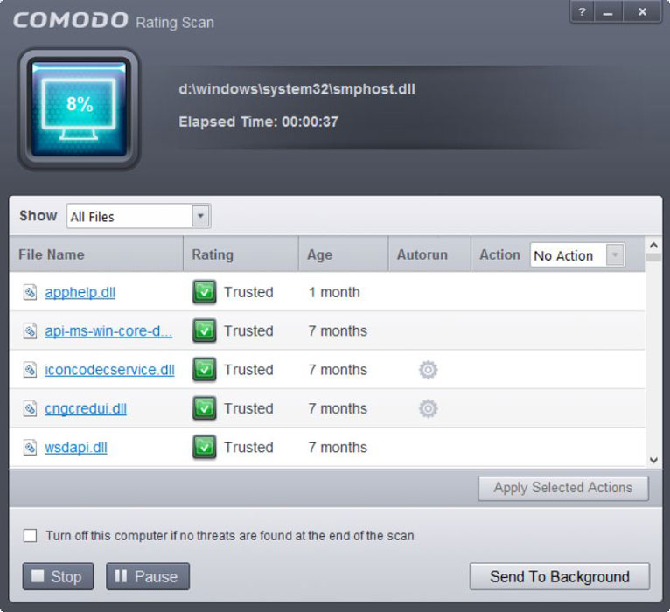Click the file icon beside iconcodecservice.dll
The height and width of the screenshot is (612, 670).
pyautogui.click(x=30, y=370)
